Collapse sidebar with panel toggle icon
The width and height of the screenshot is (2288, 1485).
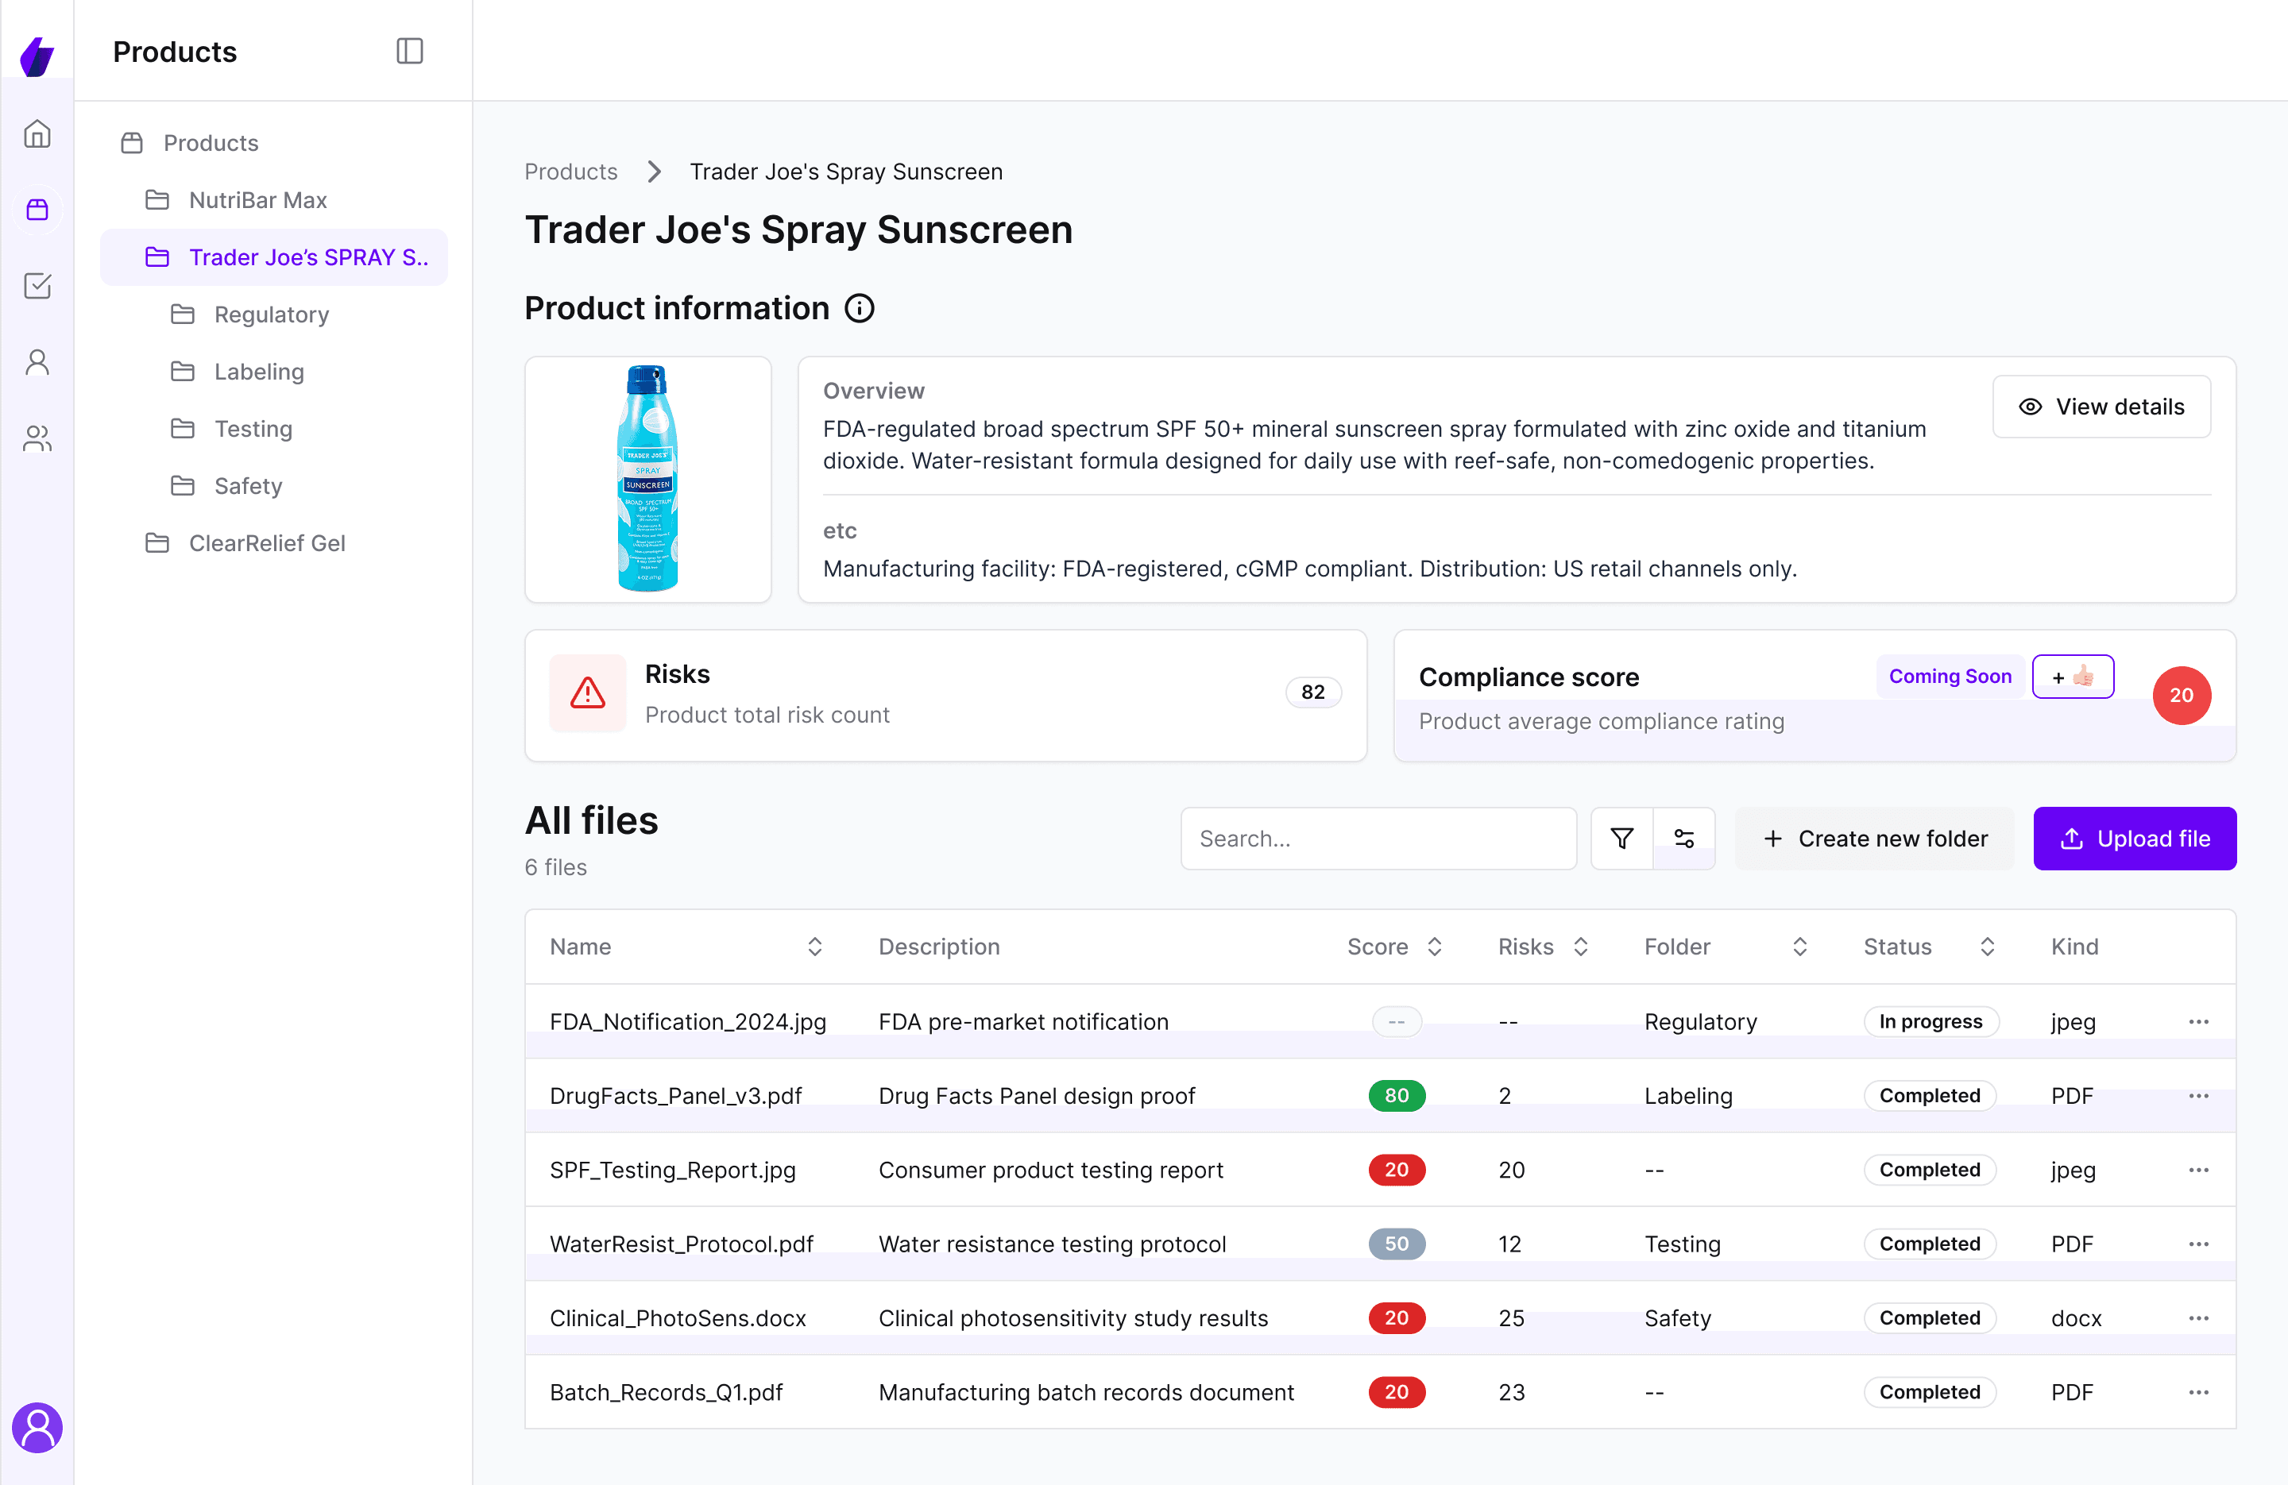pos(409,51)
